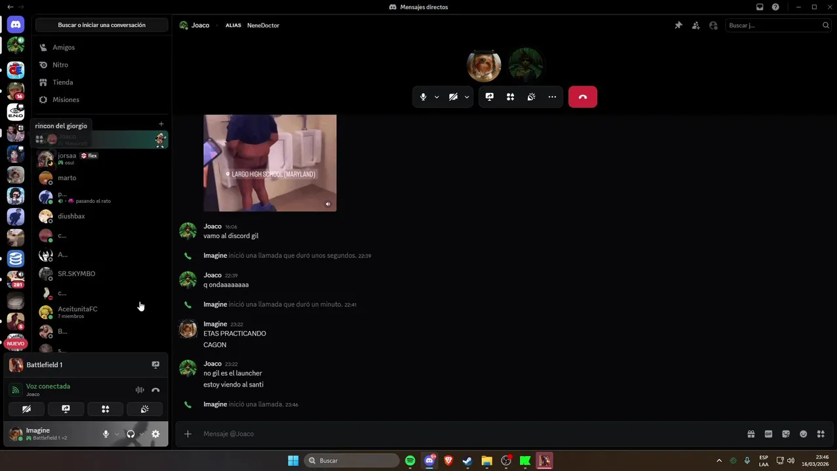
Task: Show hidden icons in the system tray
Action: coord(719,461)
